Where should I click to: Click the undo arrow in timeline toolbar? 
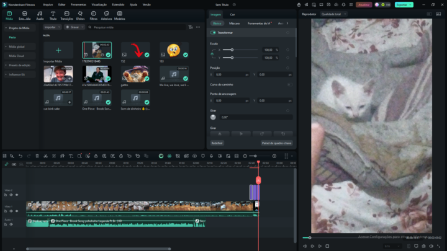(20, 156)
